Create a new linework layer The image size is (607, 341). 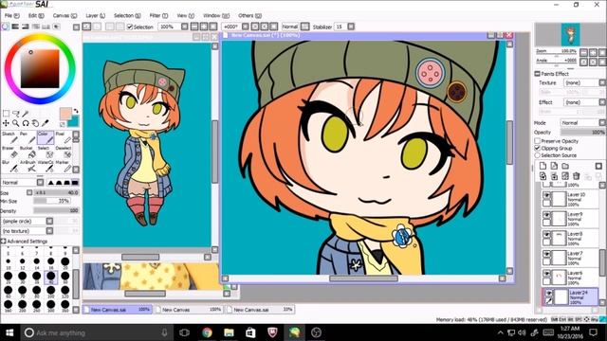coord(554,166)
